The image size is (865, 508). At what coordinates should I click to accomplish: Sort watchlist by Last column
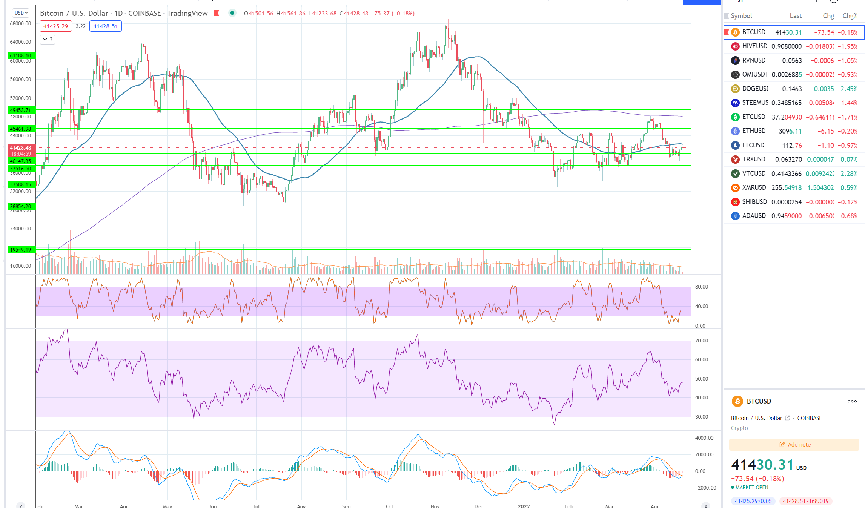coord(796,15)
